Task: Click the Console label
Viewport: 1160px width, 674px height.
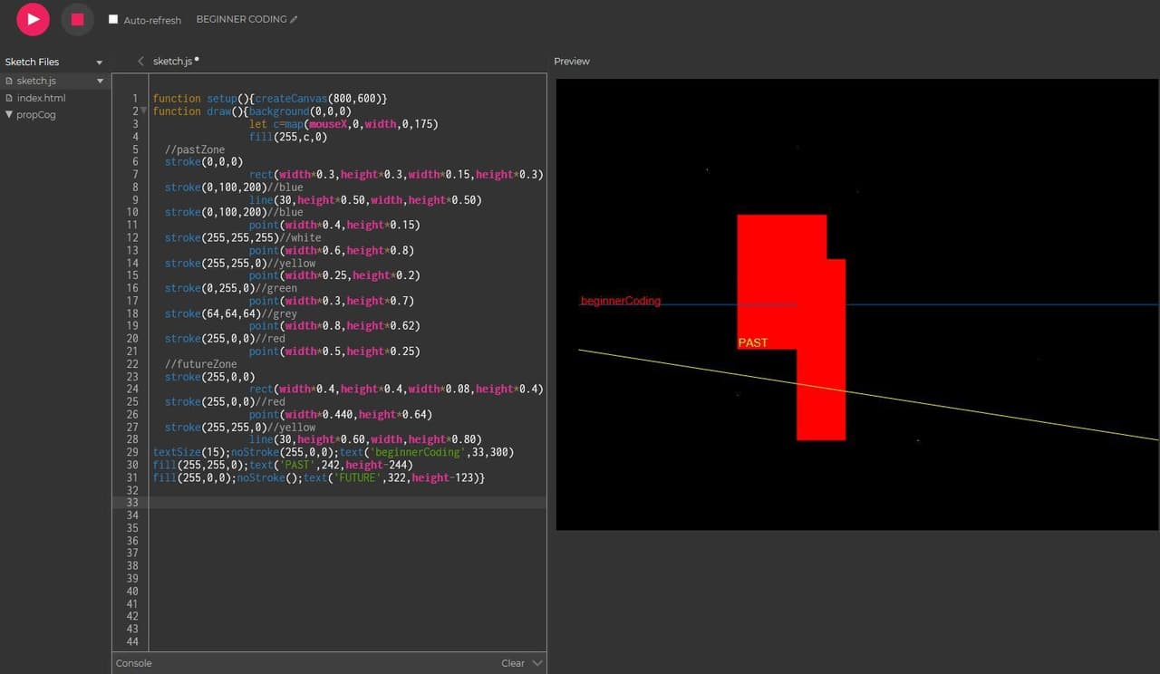Action: pyautogui.click(x=133, y=663)
